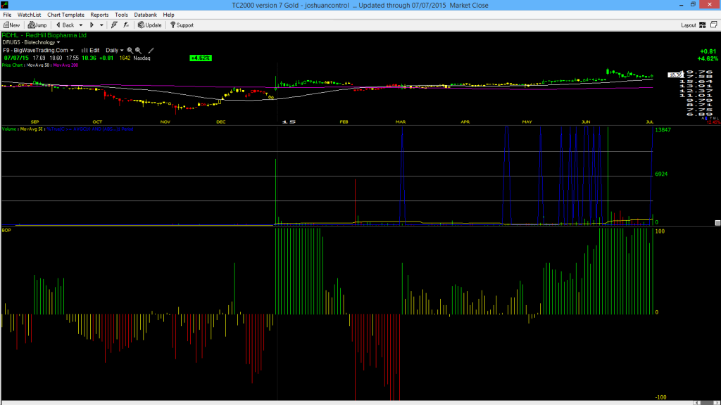The height and width of the screenshot is (405, 721).
Task: Restore down the application window
Action: [x=693, y=5]
